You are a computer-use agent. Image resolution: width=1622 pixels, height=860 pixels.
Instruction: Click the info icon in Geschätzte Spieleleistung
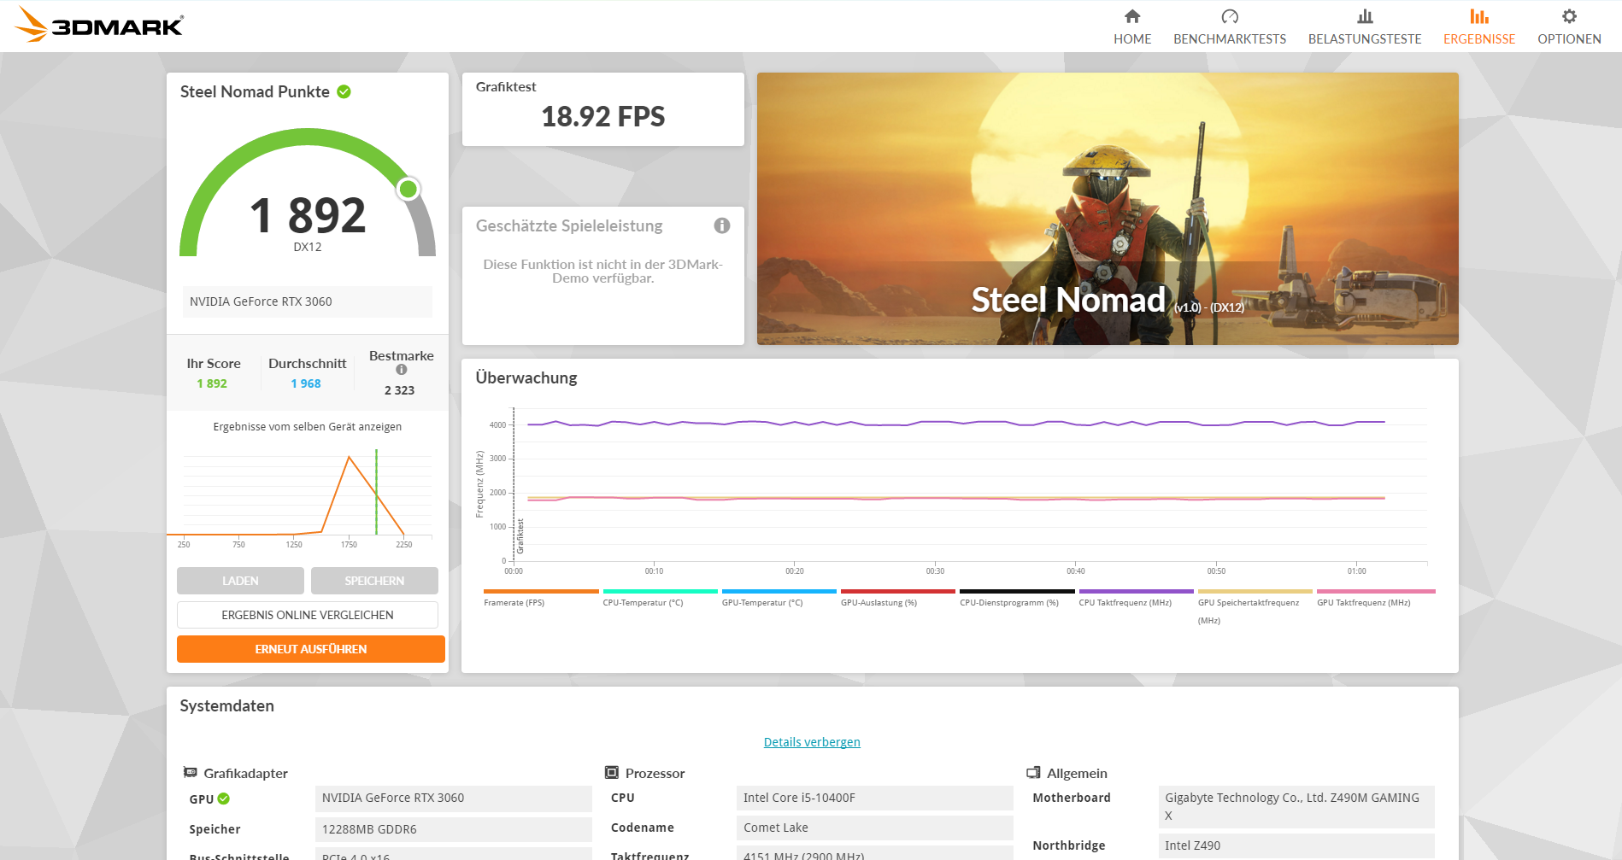[x=722, y=225]
